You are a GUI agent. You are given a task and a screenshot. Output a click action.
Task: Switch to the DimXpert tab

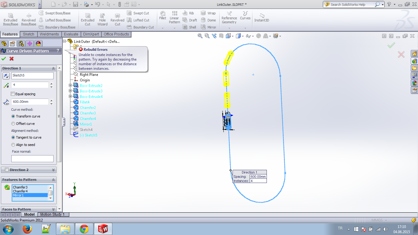91,34
